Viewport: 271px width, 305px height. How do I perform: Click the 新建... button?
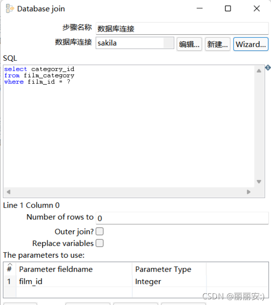(217, 44)
